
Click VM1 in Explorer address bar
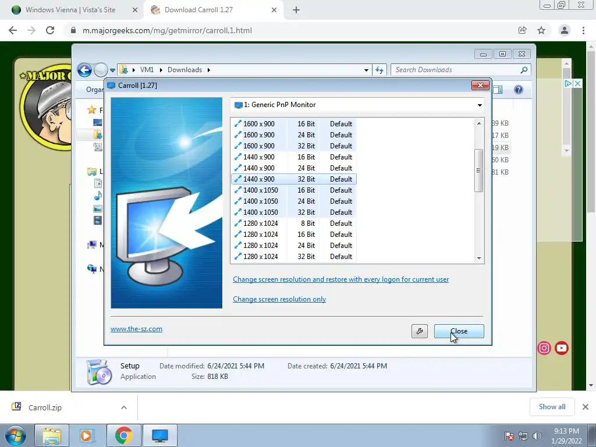click(x=147, y=70)
